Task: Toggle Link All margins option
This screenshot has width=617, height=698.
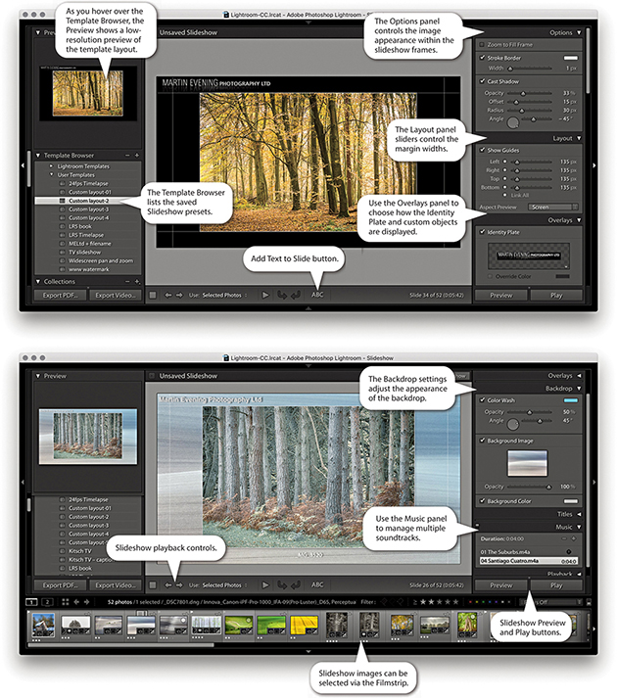Action: pyautogui.click(x=504, y=195)
